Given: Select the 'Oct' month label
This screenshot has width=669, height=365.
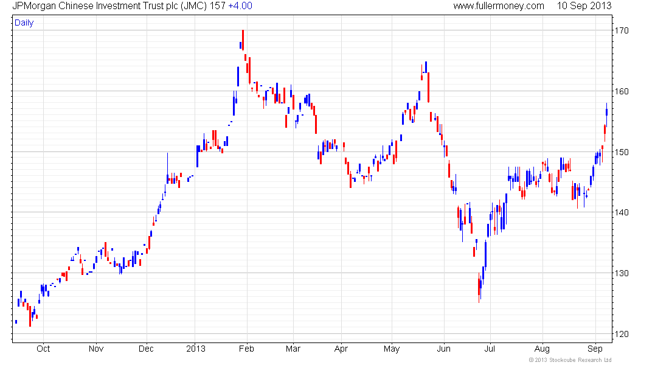Looking at the screenshot, I should tap(43, 349).
